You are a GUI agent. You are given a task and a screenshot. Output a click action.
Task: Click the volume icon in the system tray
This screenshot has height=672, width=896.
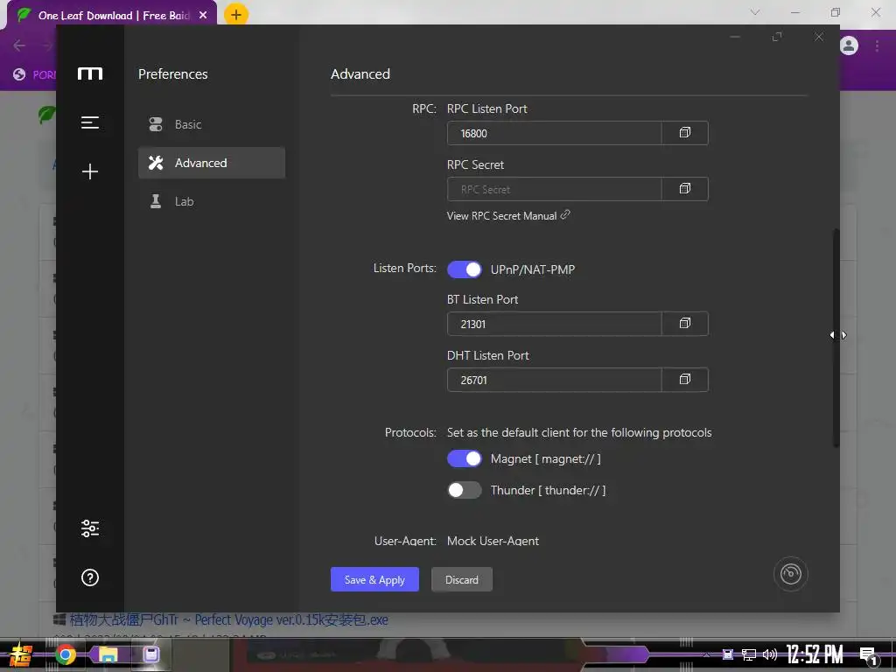tap(770, 654)
